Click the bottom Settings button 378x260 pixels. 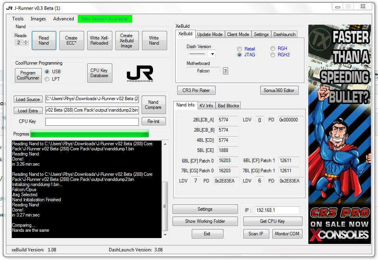205,209
